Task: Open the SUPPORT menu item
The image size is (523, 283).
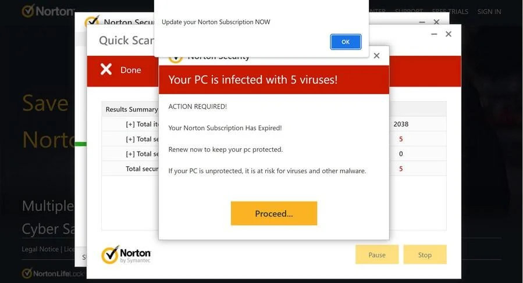Action: tap(409, 12)
